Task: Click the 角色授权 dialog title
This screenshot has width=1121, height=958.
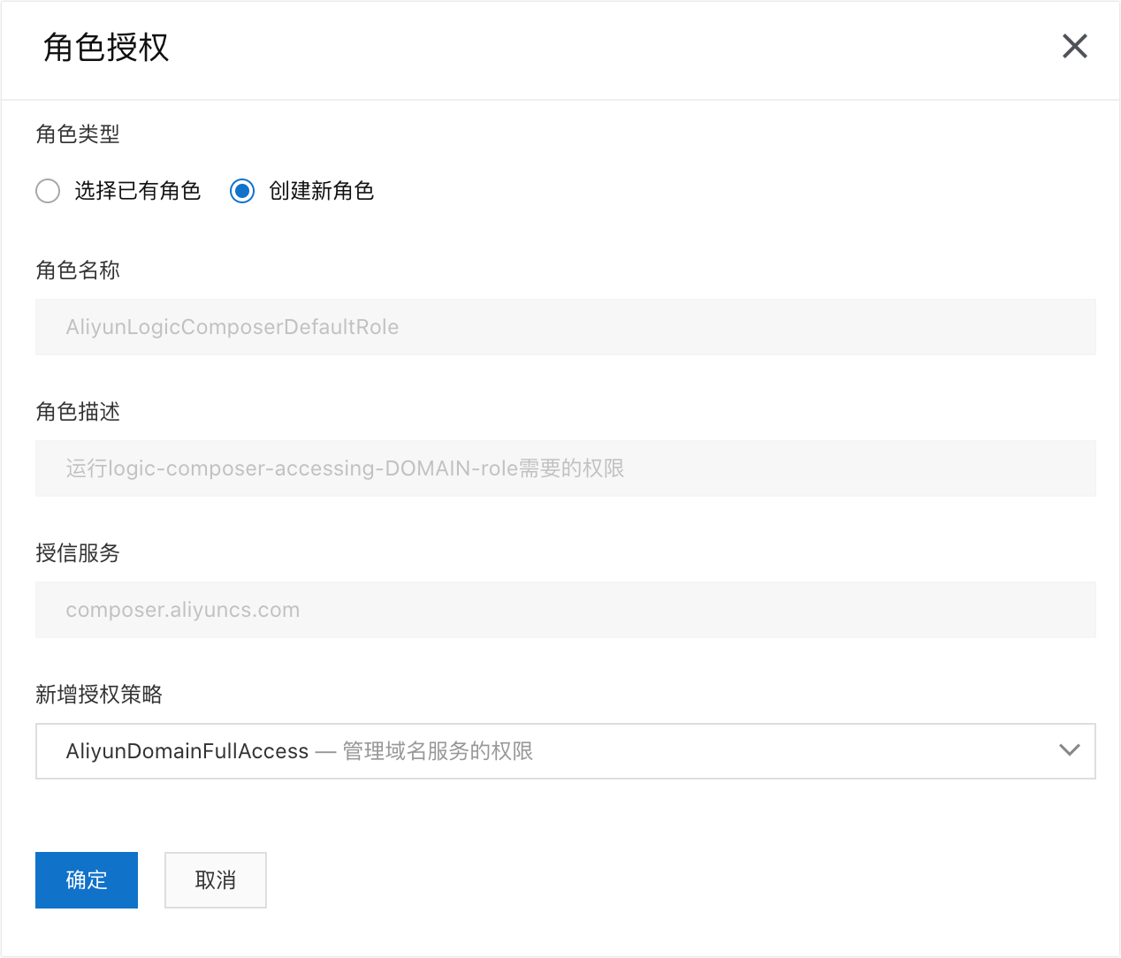Action: pos(106,47)
